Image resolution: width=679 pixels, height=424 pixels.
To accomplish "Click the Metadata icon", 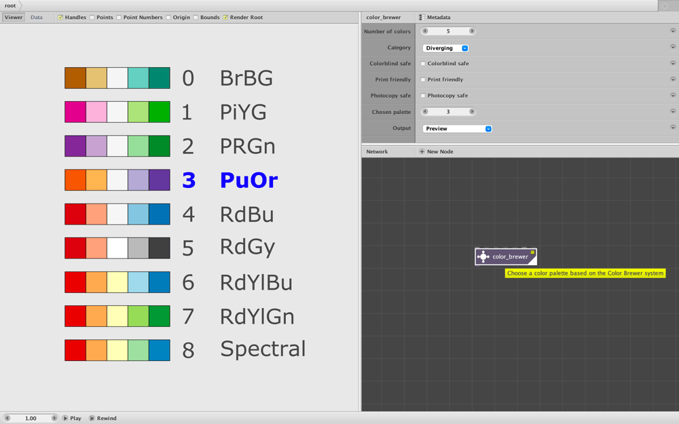I will pyautogui.click(x=422, y=18).
